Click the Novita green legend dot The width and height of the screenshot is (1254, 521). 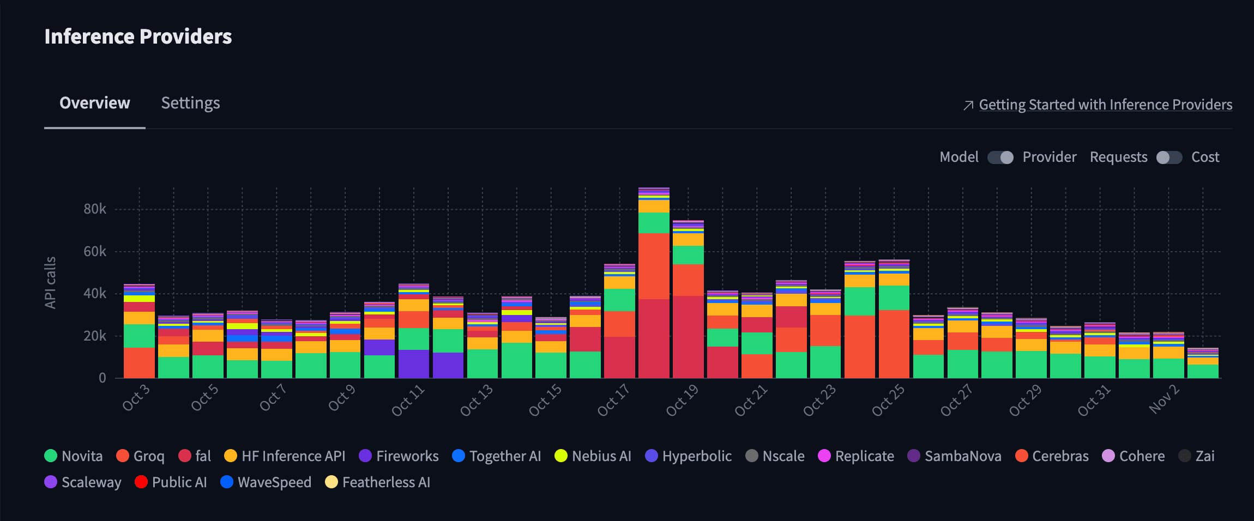click(x=51, y=456)
